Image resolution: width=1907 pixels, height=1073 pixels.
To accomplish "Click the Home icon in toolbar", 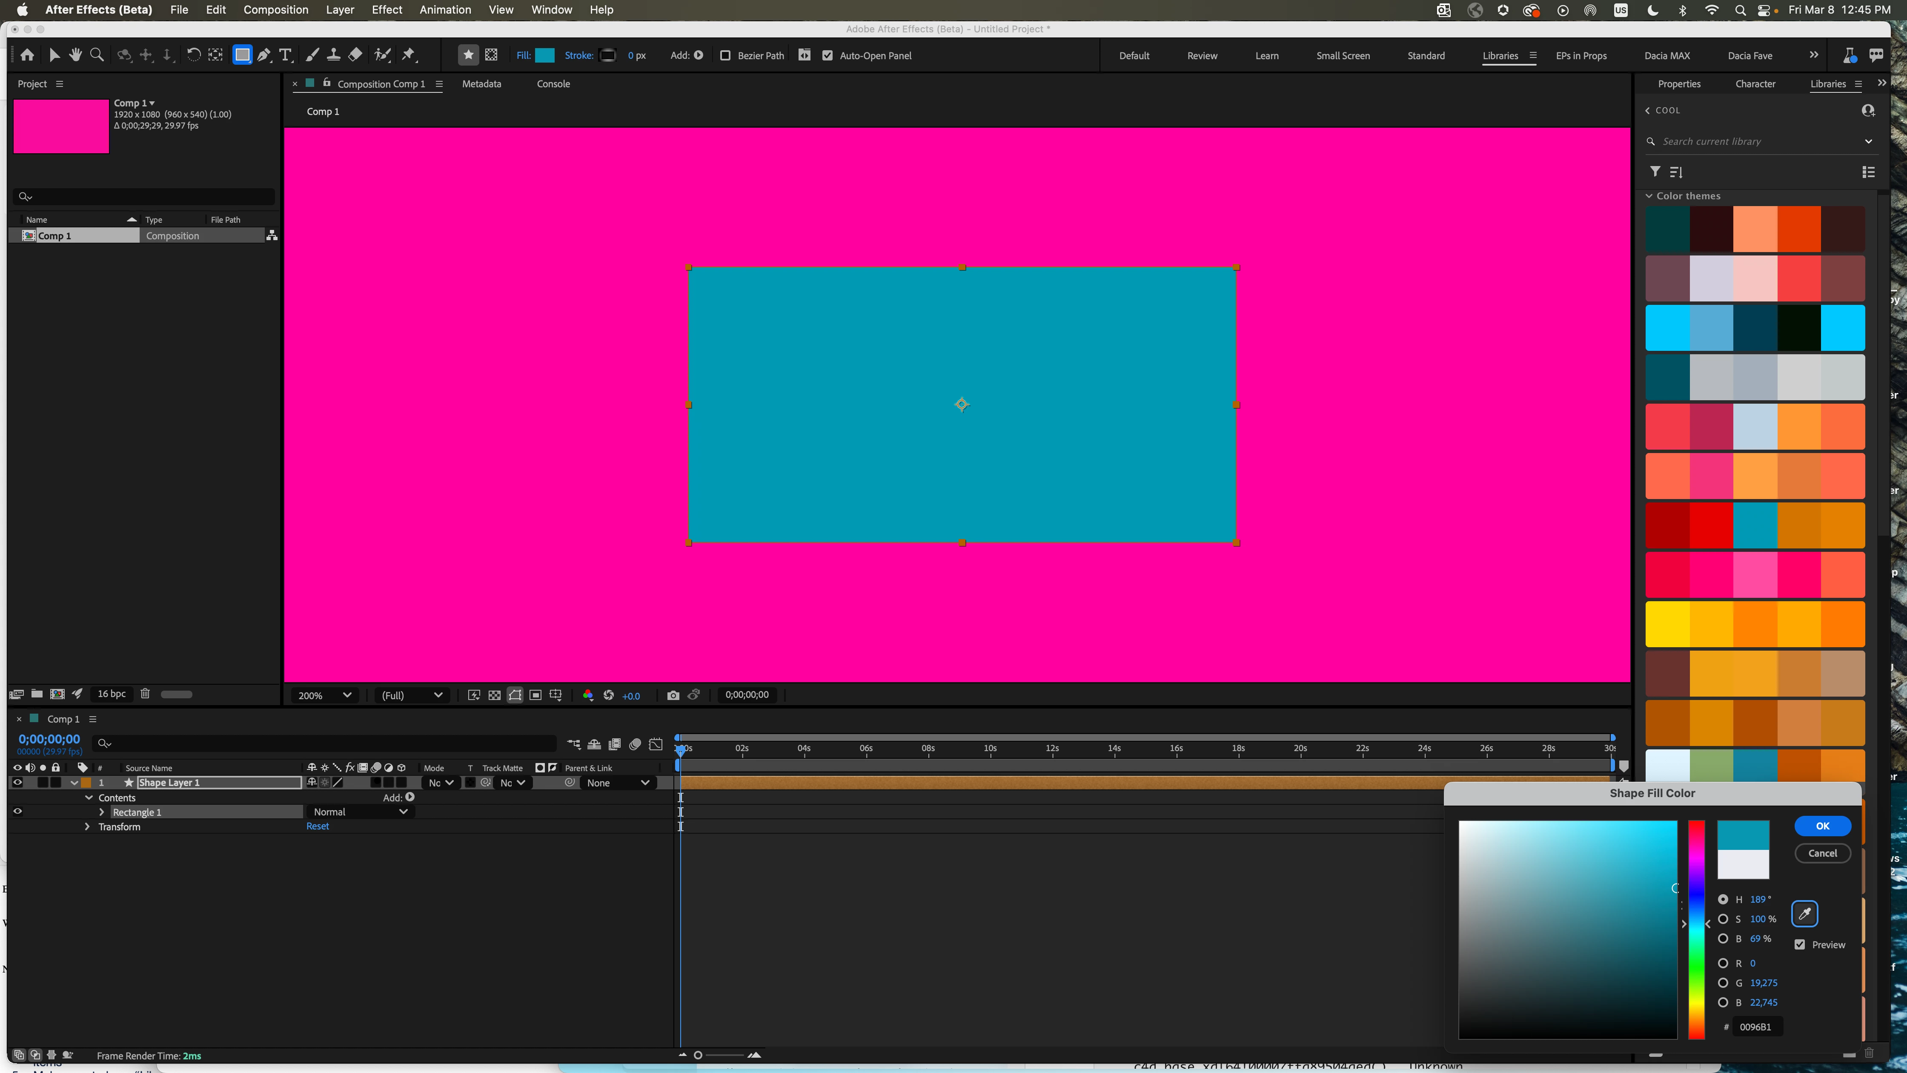I will pos(27,55).
